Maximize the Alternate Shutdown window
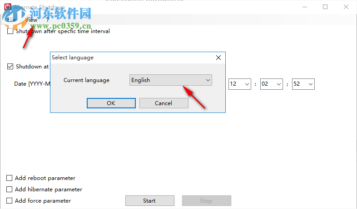Viewport: 357px width, 209px height. pos(325,7)
